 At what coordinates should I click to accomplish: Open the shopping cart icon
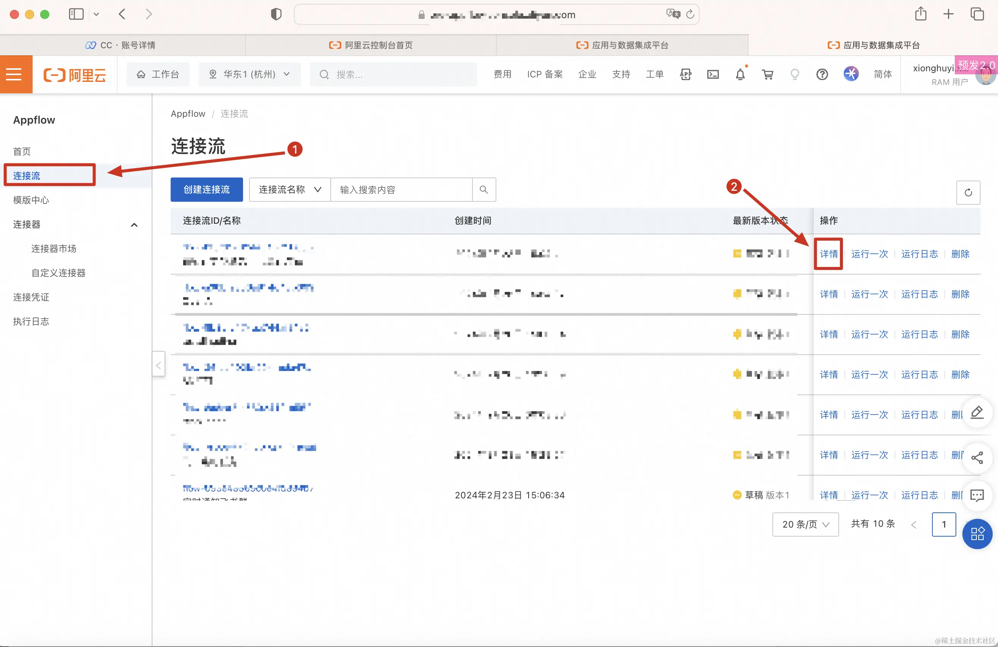(767, 75)
